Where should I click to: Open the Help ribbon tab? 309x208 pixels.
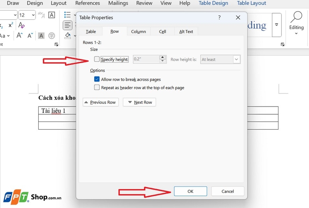pos(185,3)
